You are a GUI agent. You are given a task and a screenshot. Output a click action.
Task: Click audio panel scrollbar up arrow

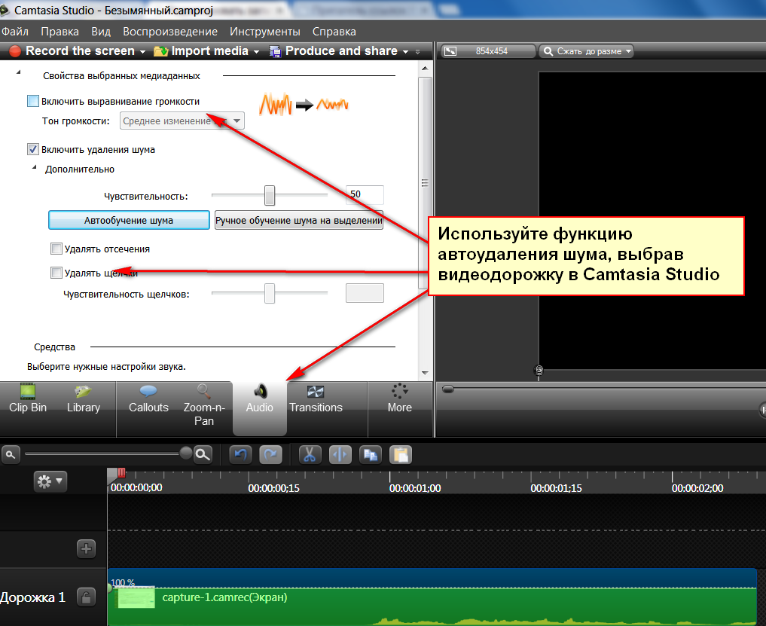click(x=425, y=69)
